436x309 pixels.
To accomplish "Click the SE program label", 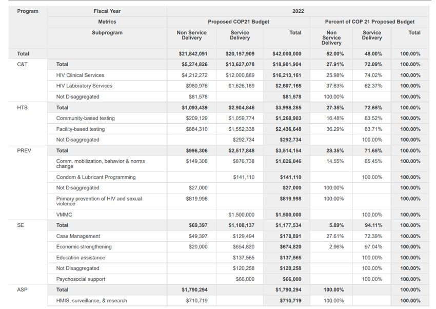I will [21, 225].
